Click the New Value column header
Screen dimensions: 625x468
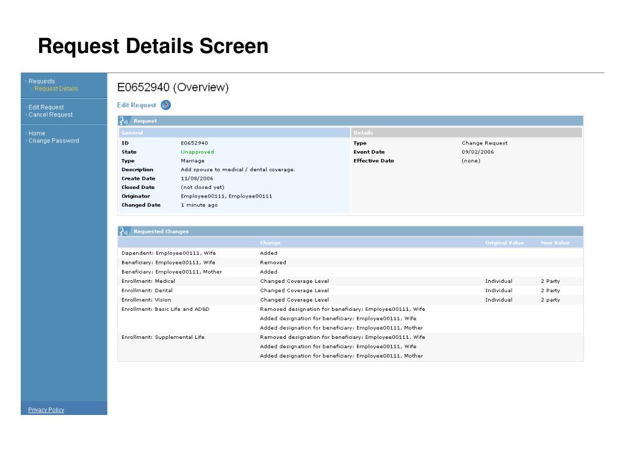click(555, 243)
